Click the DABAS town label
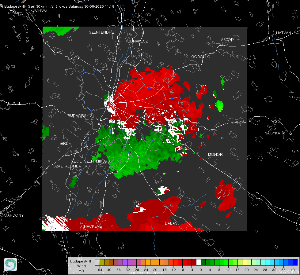Screen dimensions: 300x275 pos(171,223)
